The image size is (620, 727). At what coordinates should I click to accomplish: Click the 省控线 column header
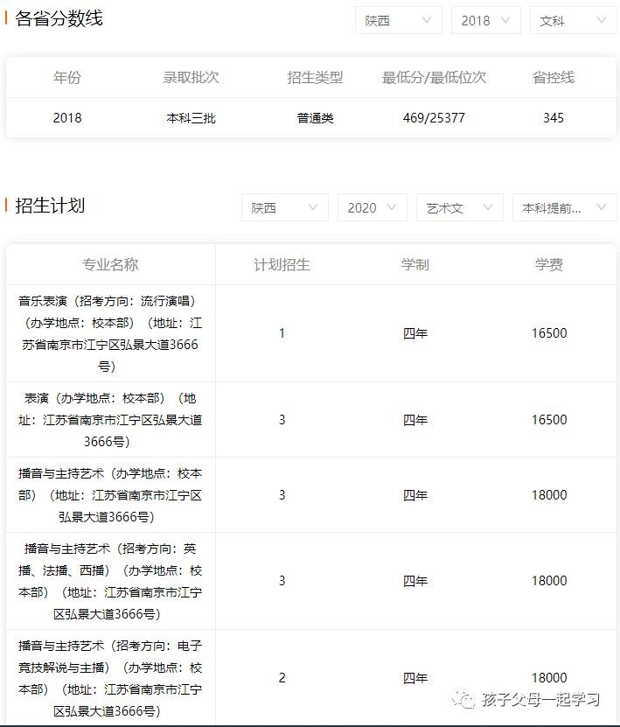coord(553,77)
